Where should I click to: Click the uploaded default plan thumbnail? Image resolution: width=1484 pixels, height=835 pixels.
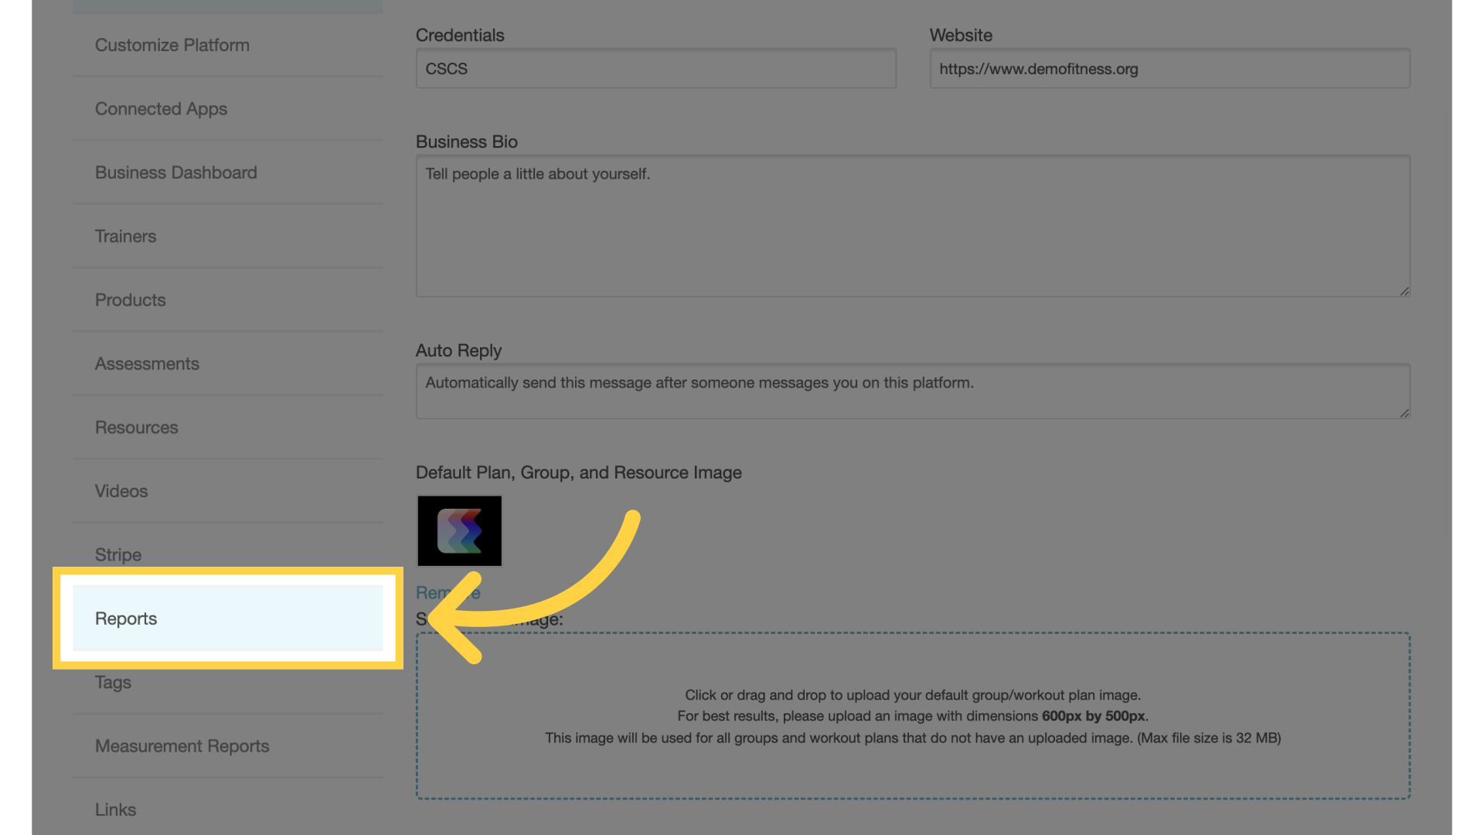click(x=460, y=531)
